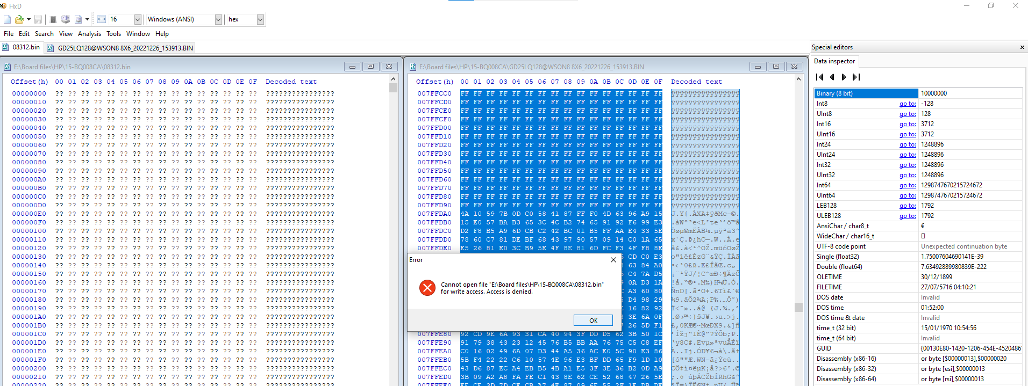Click GD25LQ128 window vertical scrollbar thumb
Screen dimensions: 1028x386
click(x=798, y=307)
